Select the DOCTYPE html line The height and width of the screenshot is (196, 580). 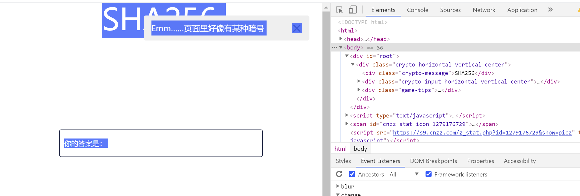(363, 22)
